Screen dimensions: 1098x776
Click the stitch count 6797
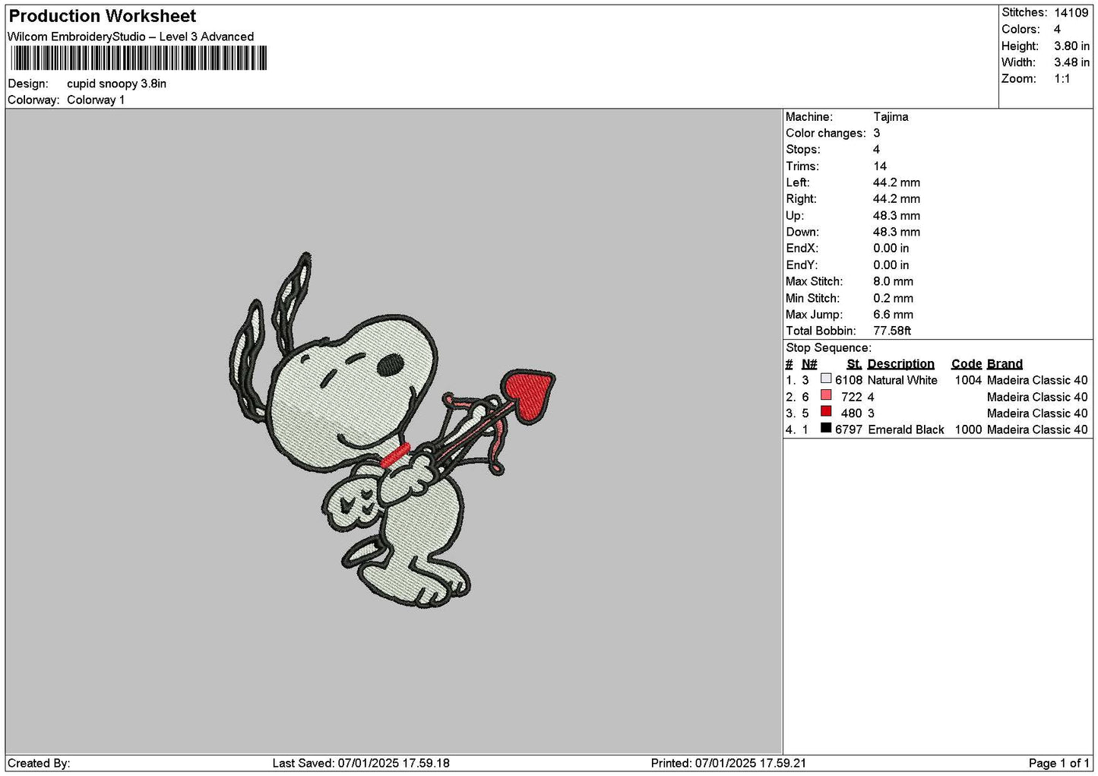(x=849, y=429)
